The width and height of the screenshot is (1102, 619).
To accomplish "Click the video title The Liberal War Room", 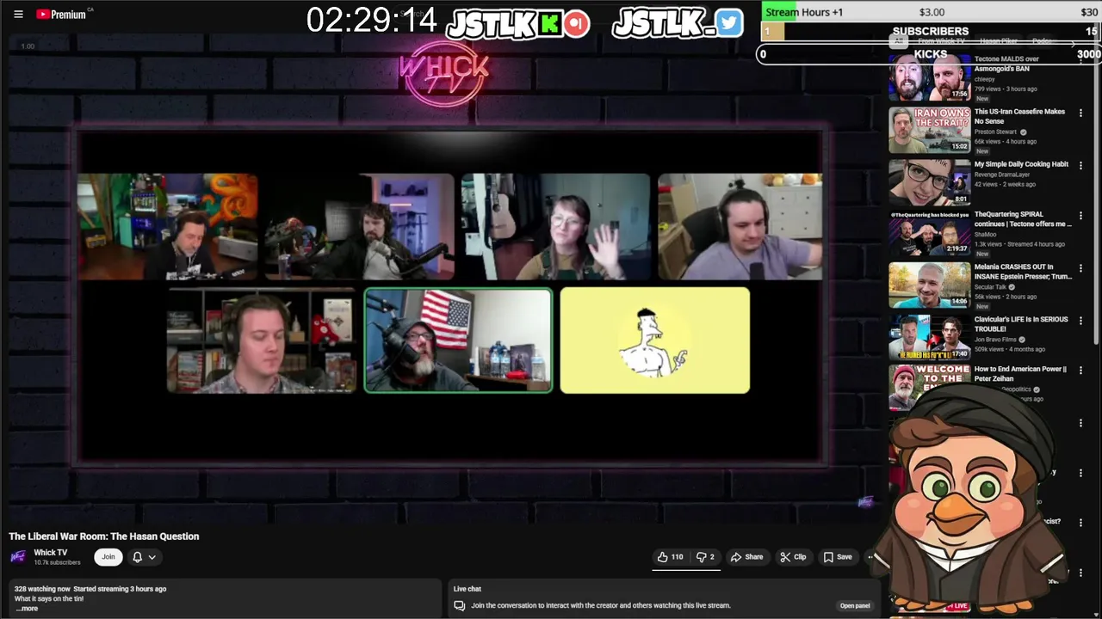I will pos(104,536).
